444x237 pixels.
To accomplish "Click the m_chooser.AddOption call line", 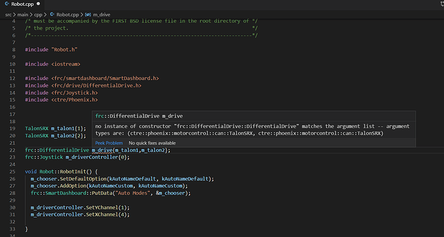I will click(x=109, y=186).
